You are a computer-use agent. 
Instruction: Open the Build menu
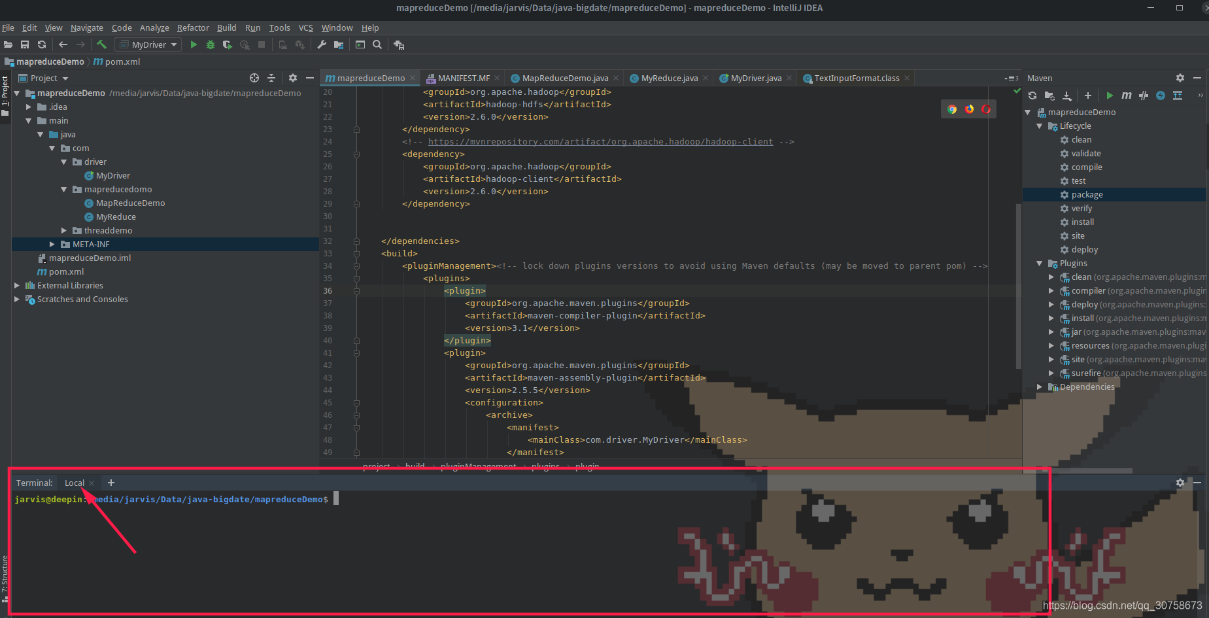point(227,27)
